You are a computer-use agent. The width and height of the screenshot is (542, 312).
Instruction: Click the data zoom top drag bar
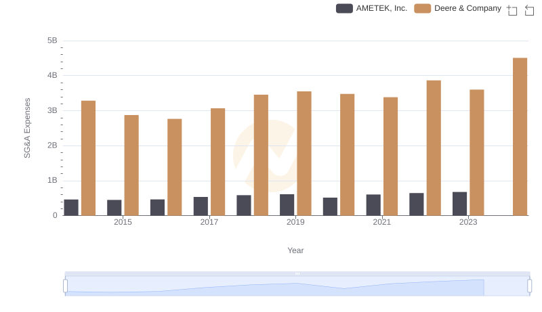(297, 273)
